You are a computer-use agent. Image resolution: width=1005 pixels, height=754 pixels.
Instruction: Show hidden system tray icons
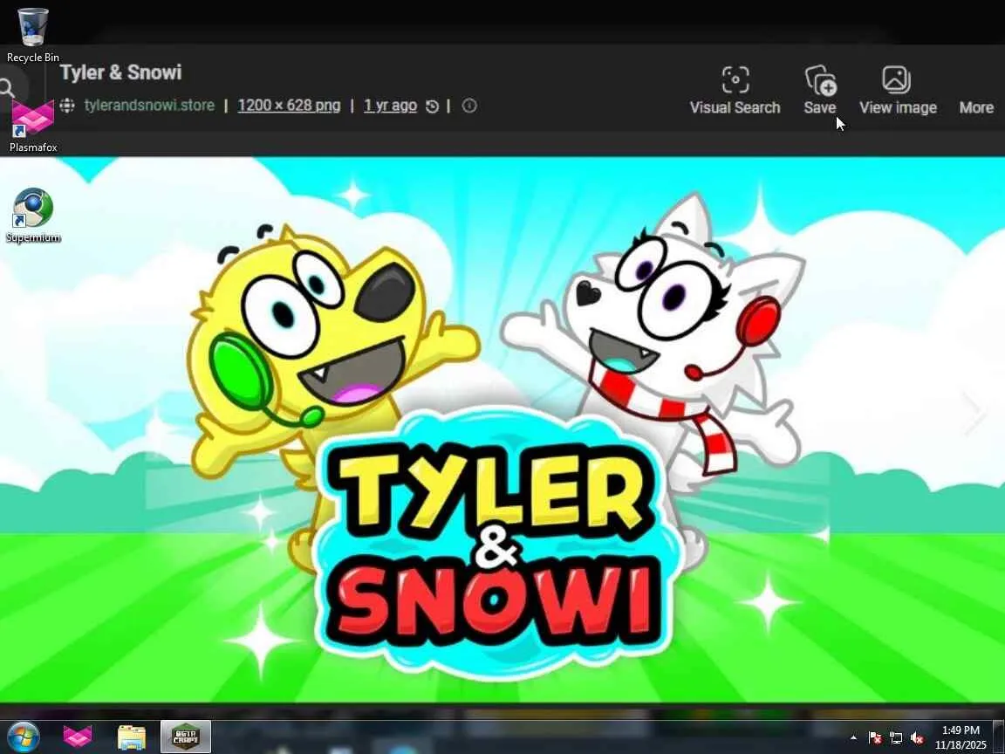click(x=853, y=738)
